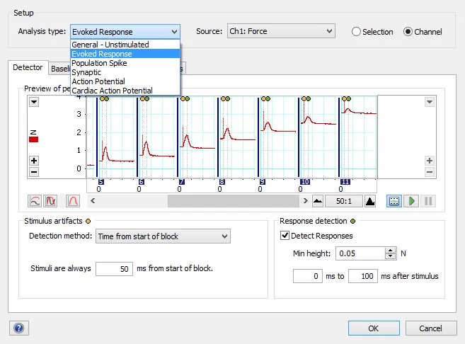This screenshot has width=465, height=344.
Task: Click the green play button in preview
Action: tap(411, 201)
